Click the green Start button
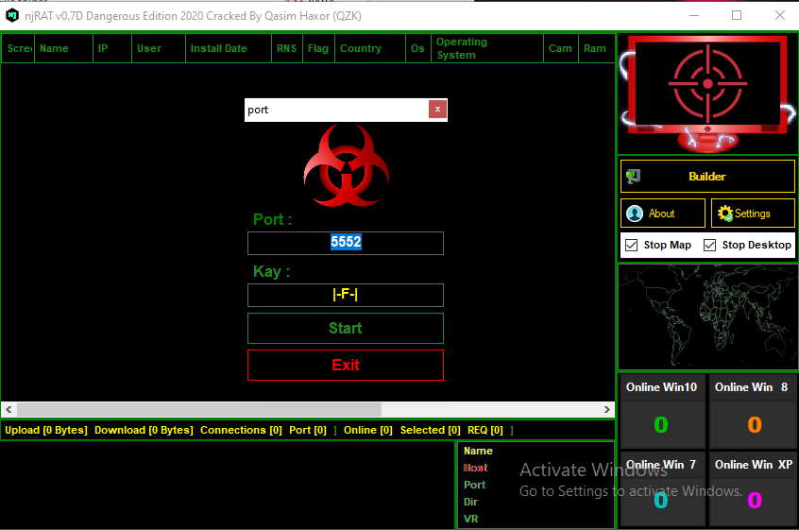 (345, 329)
